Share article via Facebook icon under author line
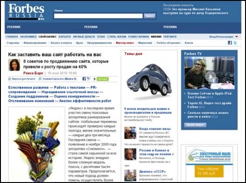246x183 pixels. pyautogui.click(x=84, y=79)
